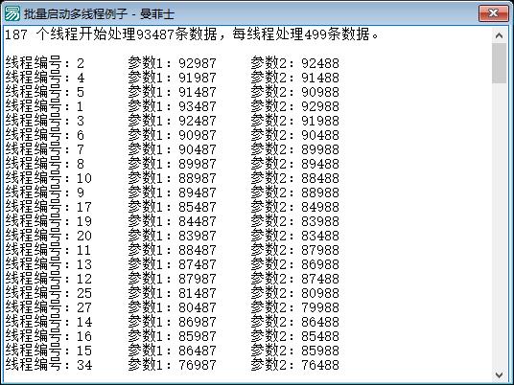This screenshot has height=385, width=514.
Task: Click the row with 线程编号: 20
Action: [x=172, y=236]
